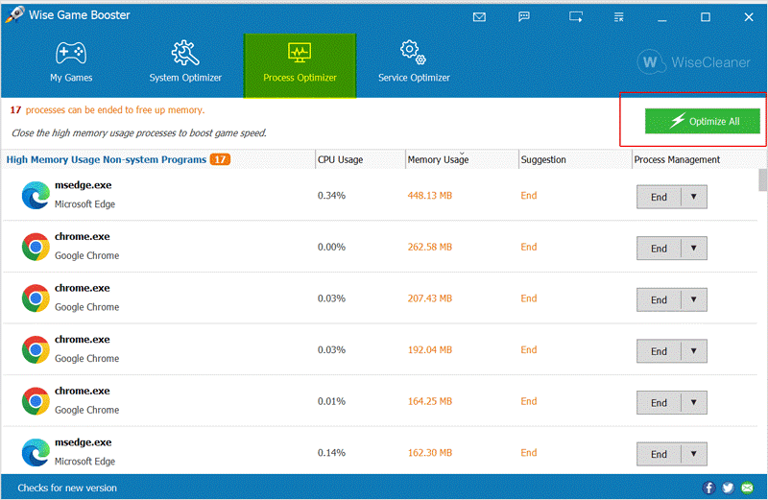Expand End dropdown arrow for msedge.exe 162.30 MB
This screenshot has width=768, height=500.
click(x=693, y=454)
